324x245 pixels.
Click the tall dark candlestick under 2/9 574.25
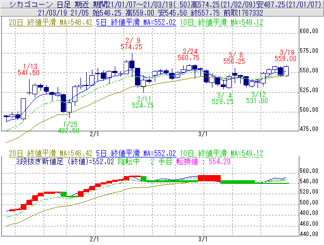click(132, 64)
